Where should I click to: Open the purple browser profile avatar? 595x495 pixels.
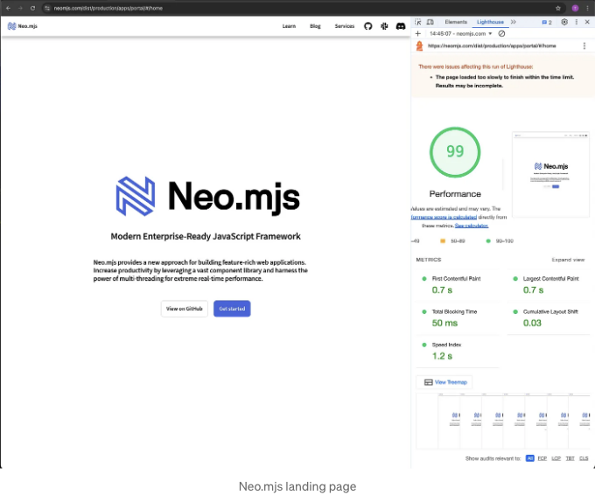pos(575,8)
